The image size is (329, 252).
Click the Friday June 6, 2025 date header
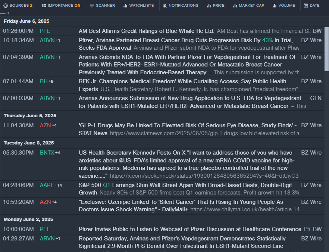(26, 21)
